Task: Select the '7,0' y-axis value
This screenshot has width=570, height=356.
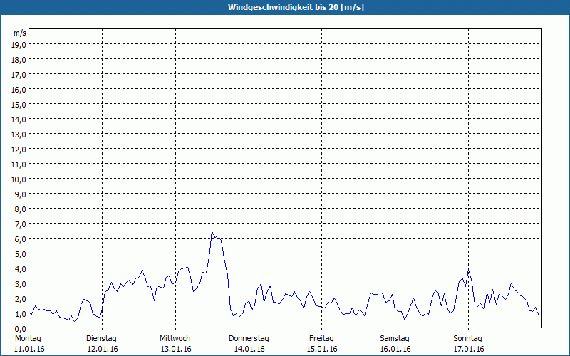Action: (x=21, y=224)
